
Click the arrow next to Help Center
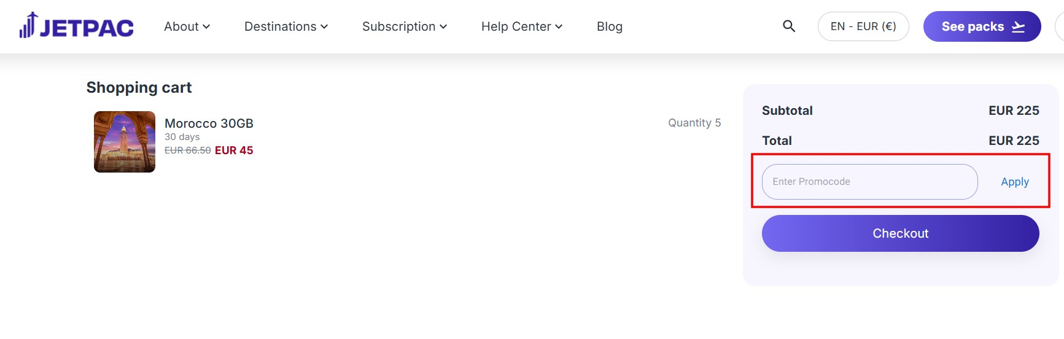[x=559, y=27]
